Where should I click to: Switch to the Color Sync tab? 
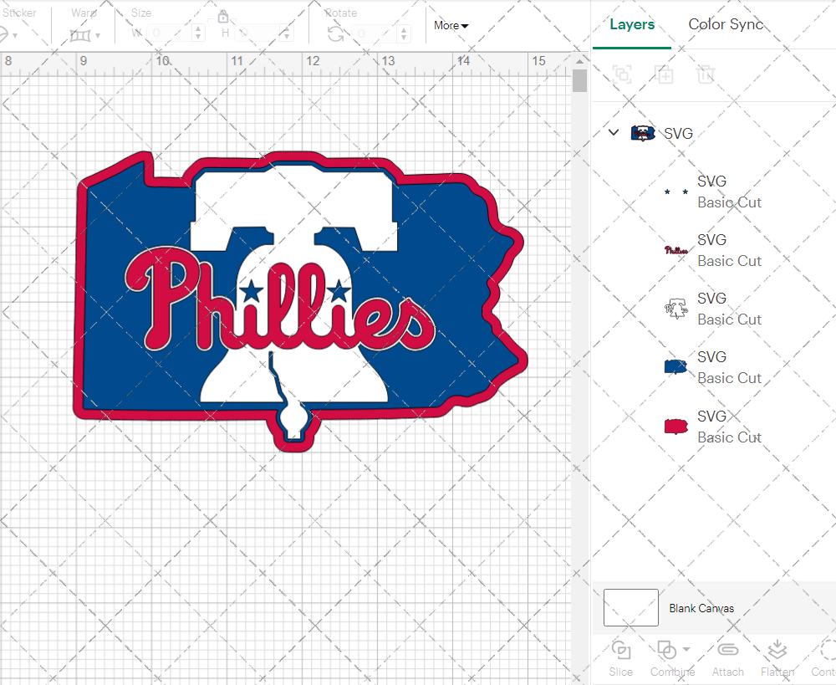(726, 24)
